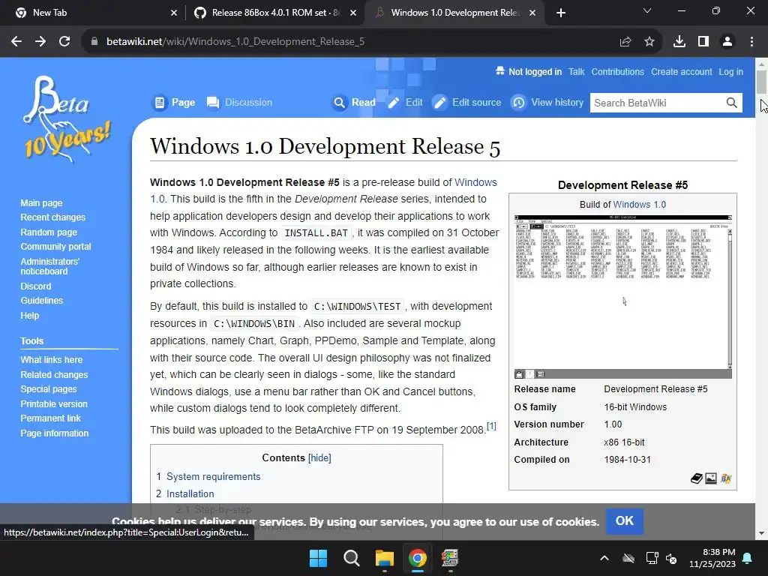Open Printable version
The height and width of the screenshot is (576, 768).
tap(54, 404)
